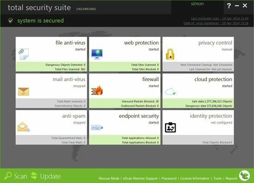The image size is (254, 183).
Task: Click the firewall brick wall flame icon
Action: (97, 90)
